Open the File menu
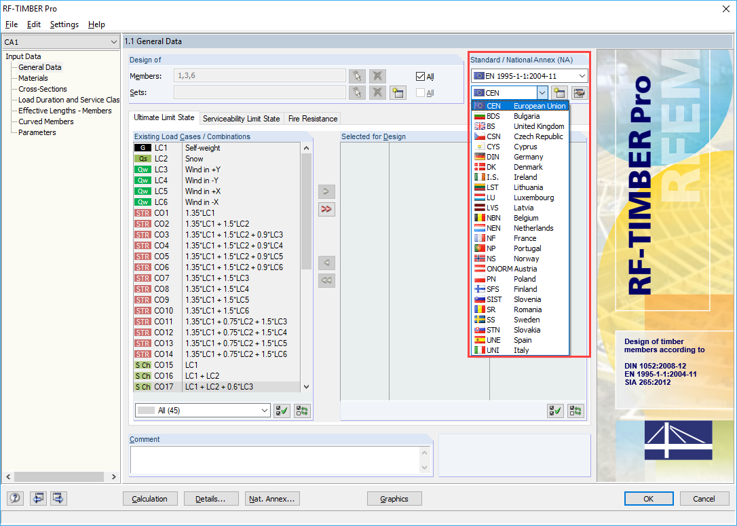The height and width of the screenshot is (526, 737). point(12,24)
